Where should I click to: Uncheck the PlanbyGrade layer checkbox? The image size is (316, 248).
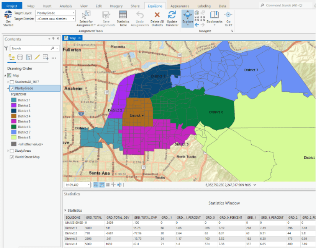click(x=12, y=88)
